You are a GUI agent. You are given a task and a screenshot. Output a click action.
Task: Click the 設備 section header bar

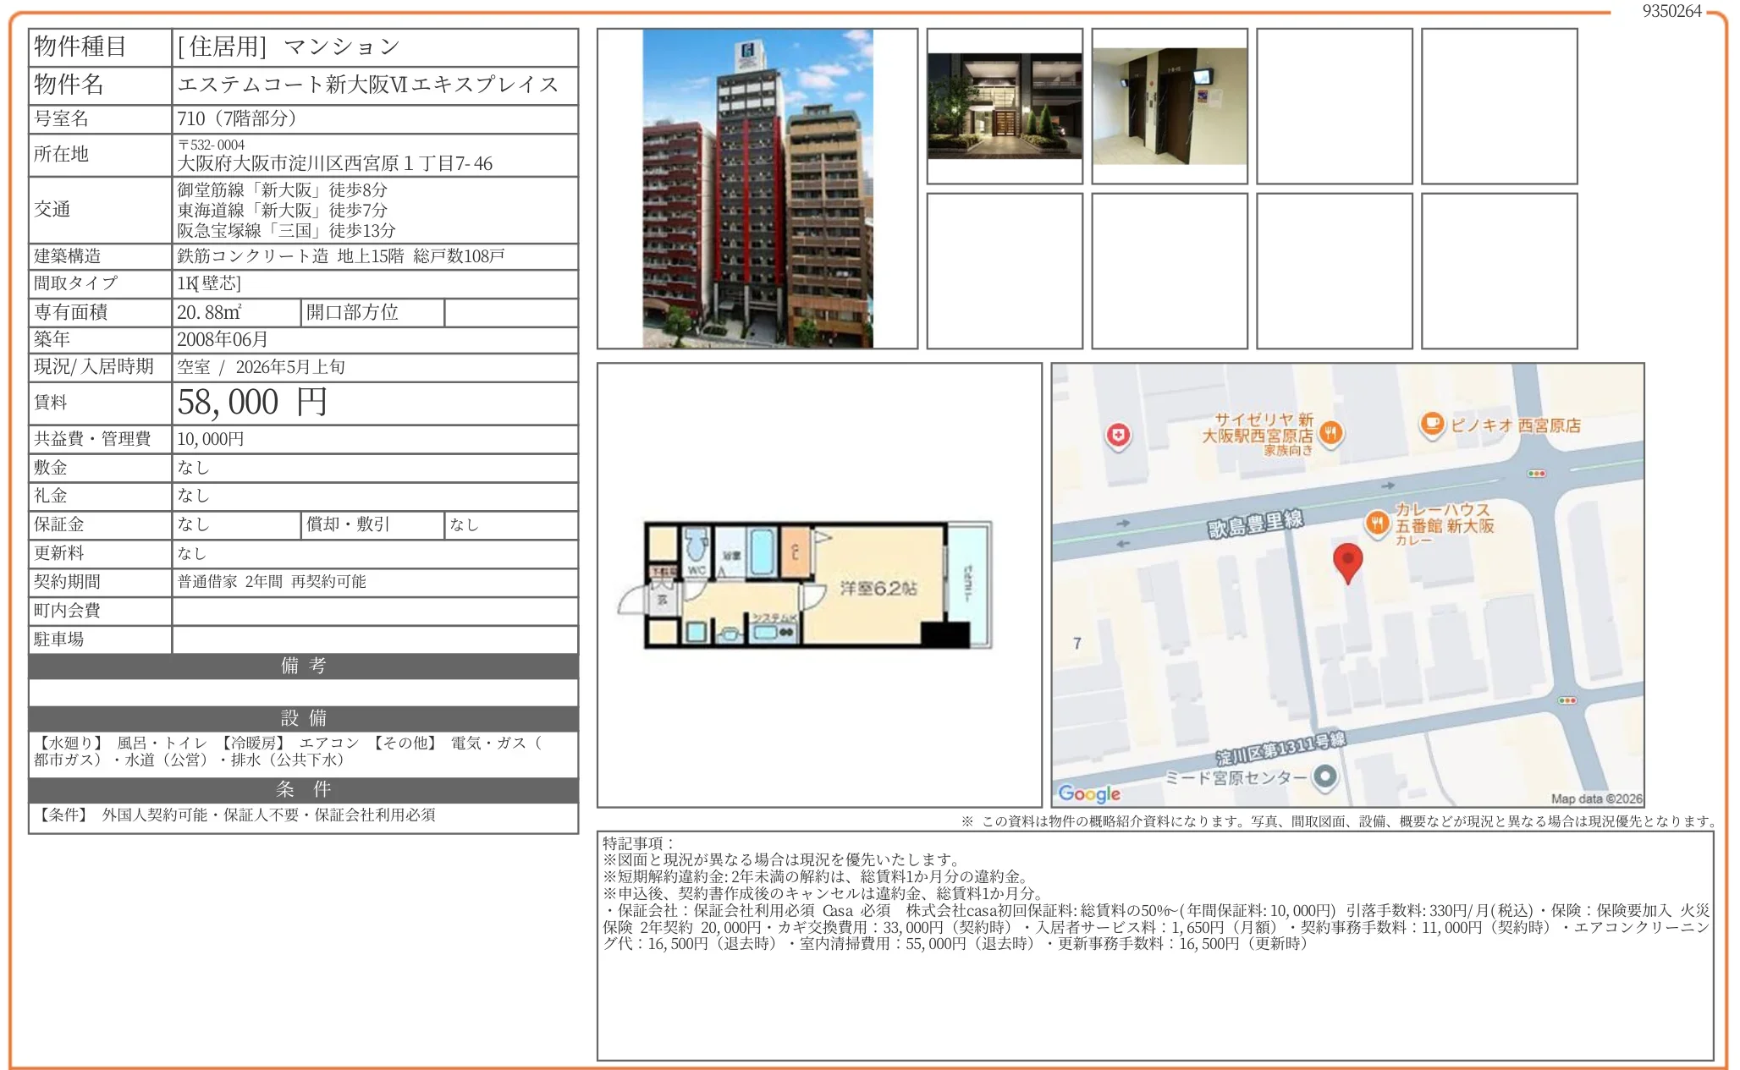pyautogui.click(x=303, y=718)
